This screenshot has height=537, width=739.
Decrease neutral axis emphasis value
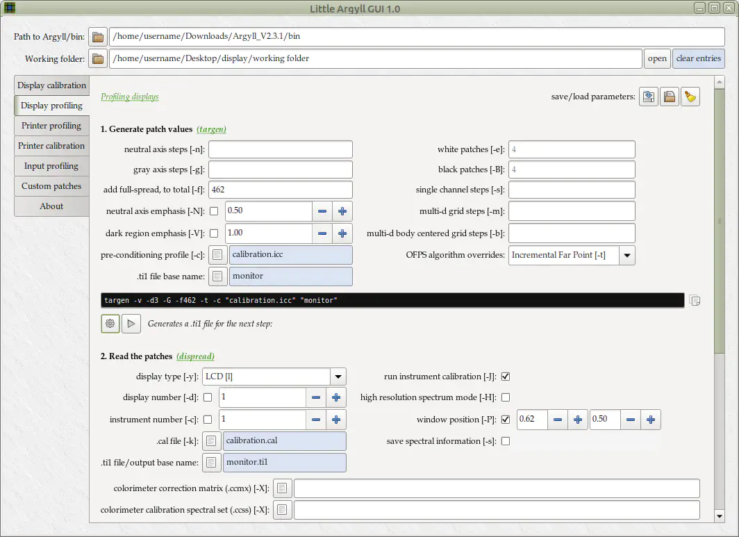tap(322, 211)
